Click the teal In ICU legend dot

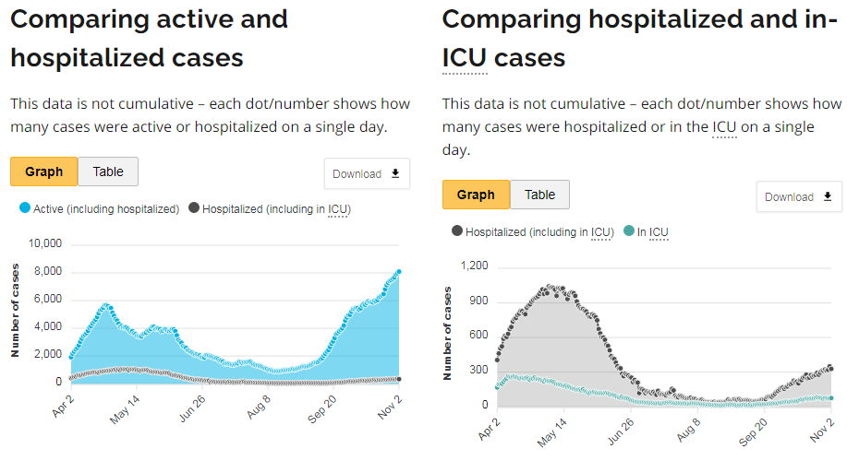click(629, 231)
